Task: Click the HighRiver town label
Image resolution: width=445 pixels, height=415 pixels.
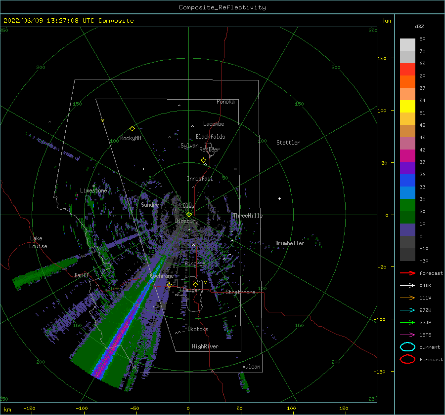Action: 205,346
